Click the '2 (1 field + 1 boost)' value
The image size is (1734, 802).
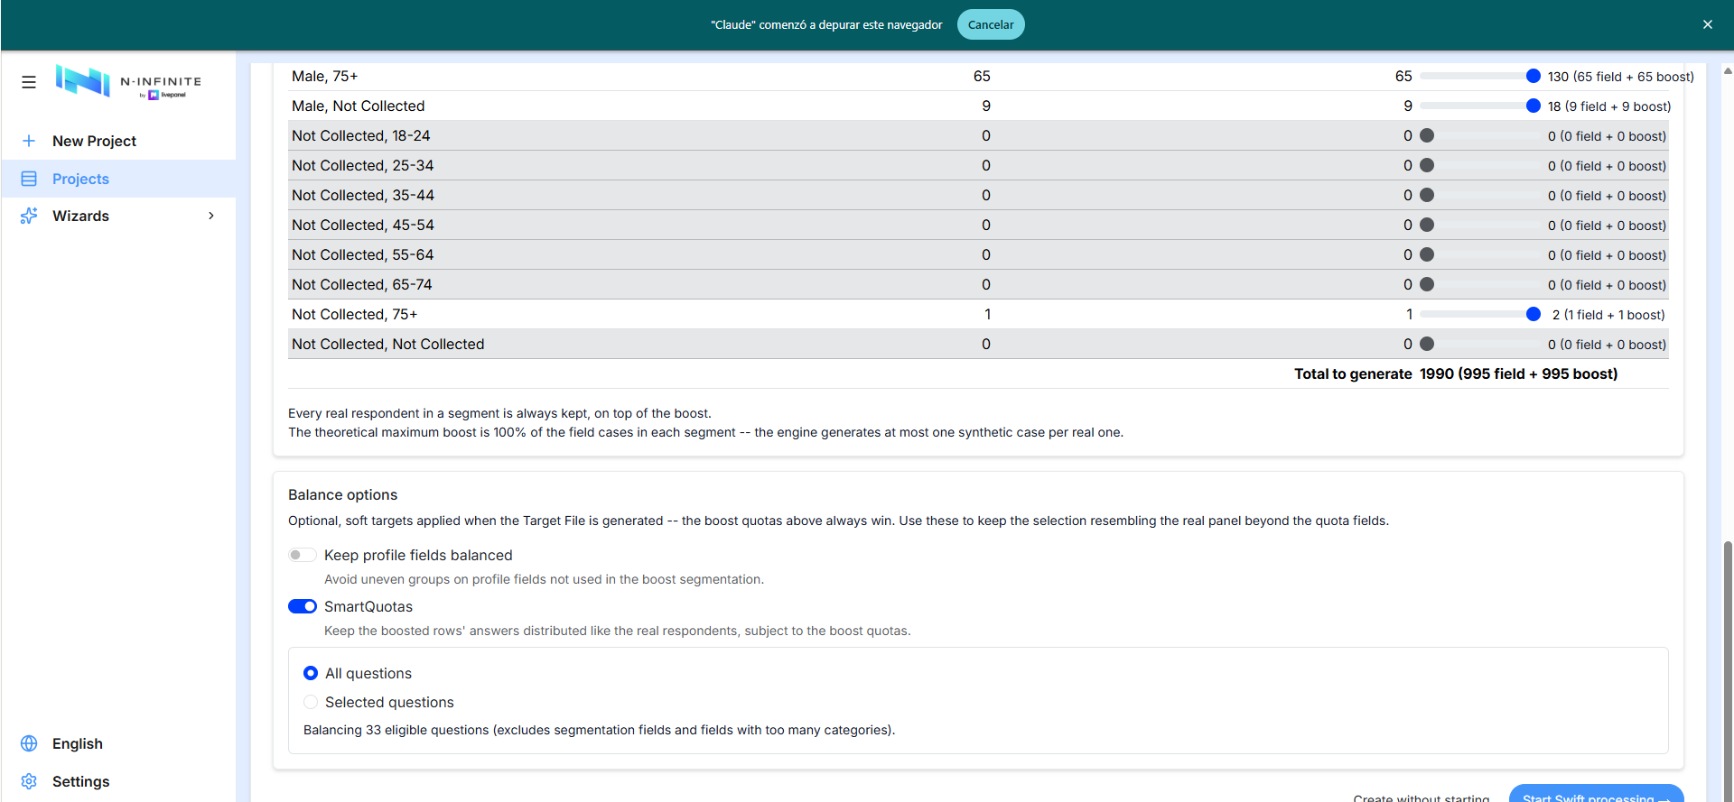(1608, 315)
